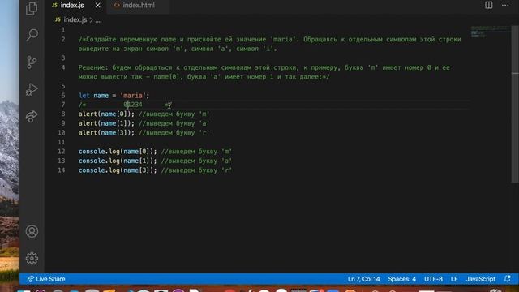Viewport: 519px width, 292px height.
Task: Open the Search view in activity bar
Action: tap(32, 35)
